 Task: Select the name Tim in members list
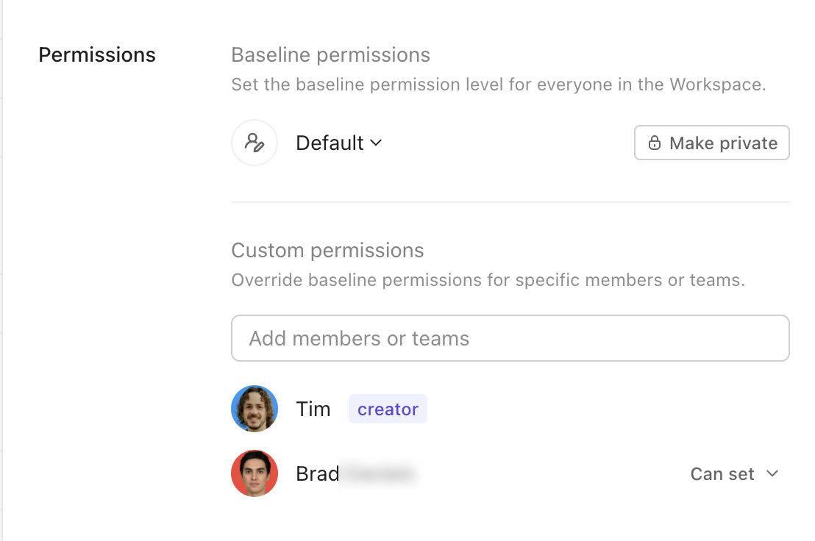click(x=313, y=409)
